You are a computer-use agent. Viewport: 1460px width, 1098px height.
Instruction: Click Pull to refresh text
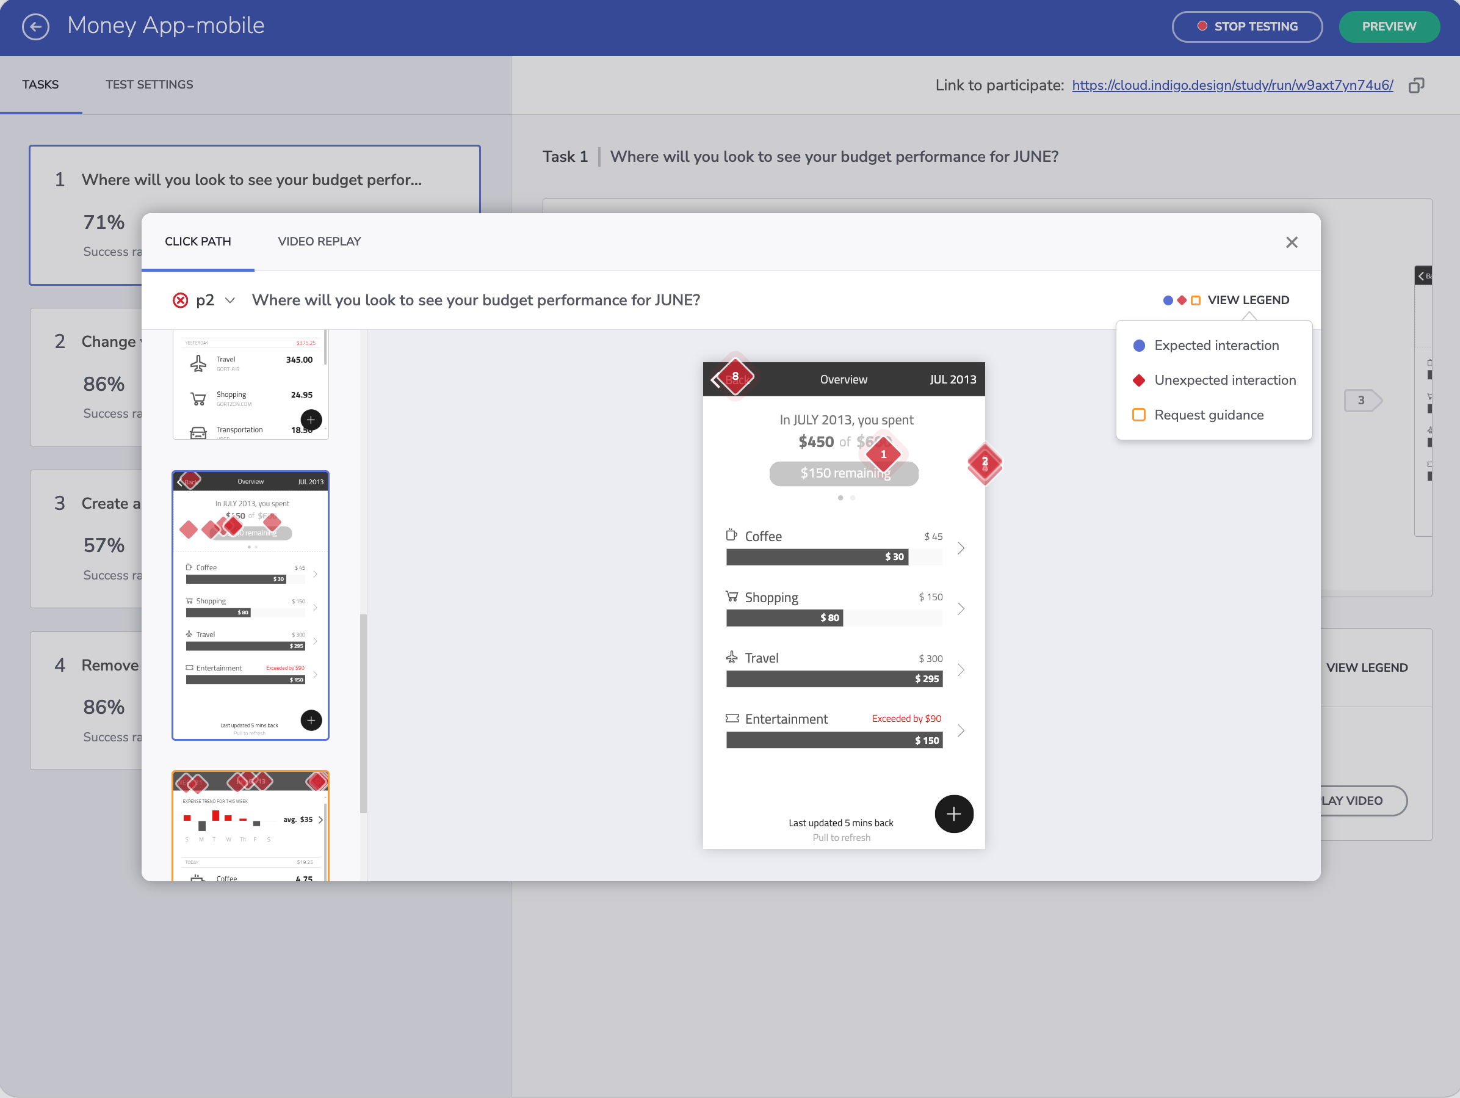(x=841, y=837)
